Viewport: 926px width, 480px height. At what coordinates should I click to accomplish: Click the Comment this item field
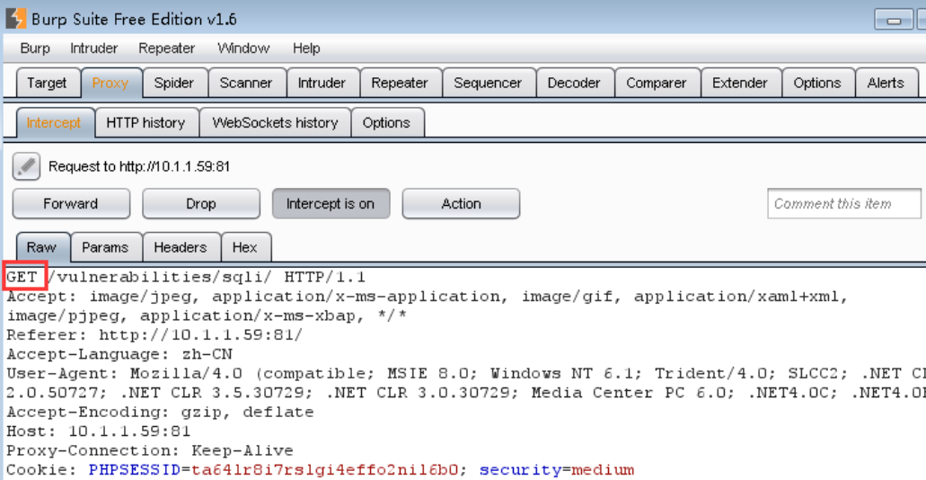[844, 204]
